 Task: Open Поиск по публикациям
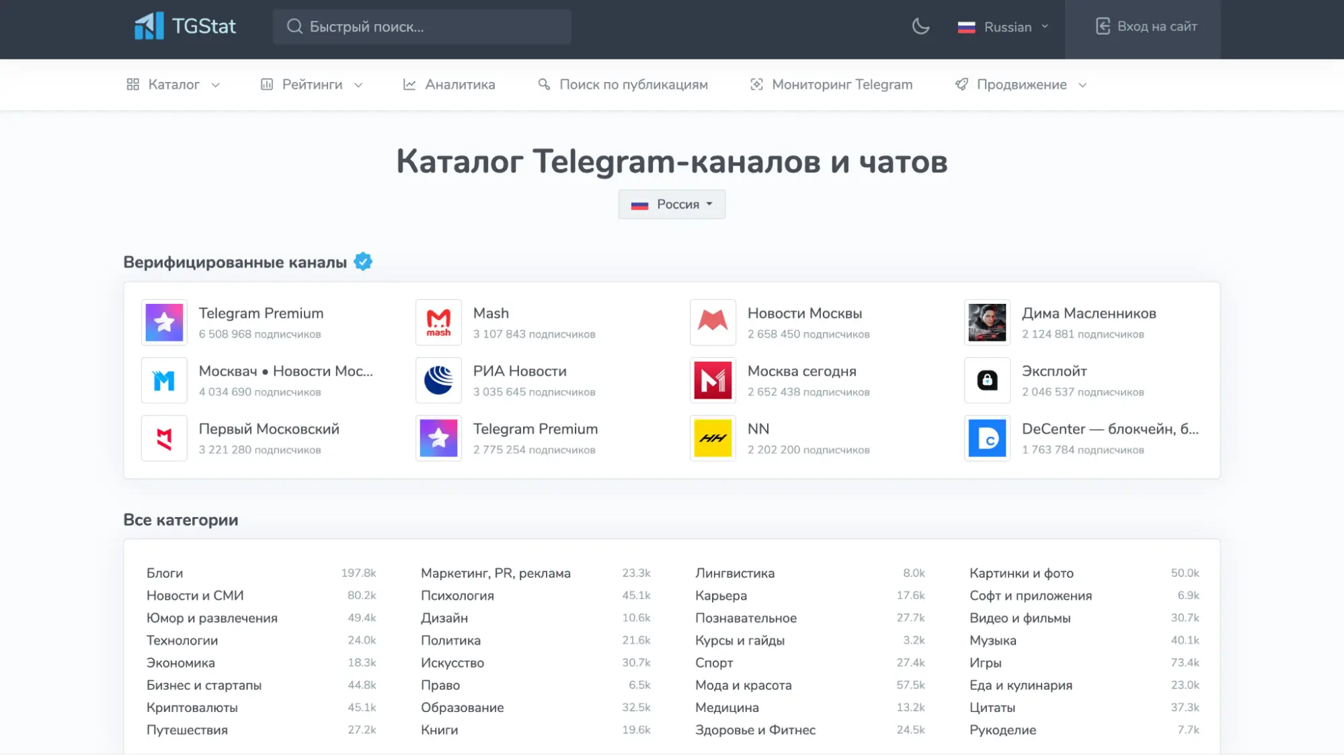pos(623,85)
